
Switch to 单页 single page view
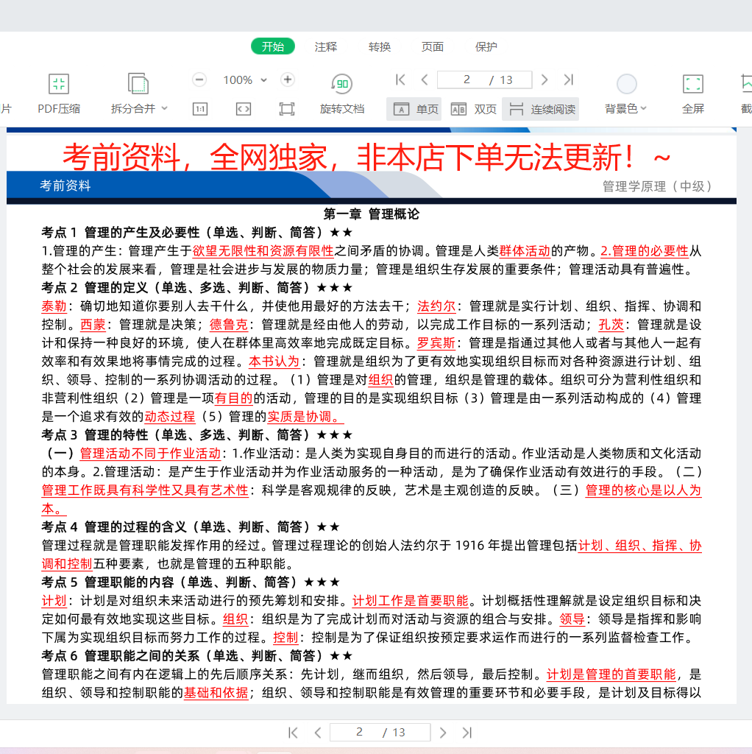[x=415, y=109]
